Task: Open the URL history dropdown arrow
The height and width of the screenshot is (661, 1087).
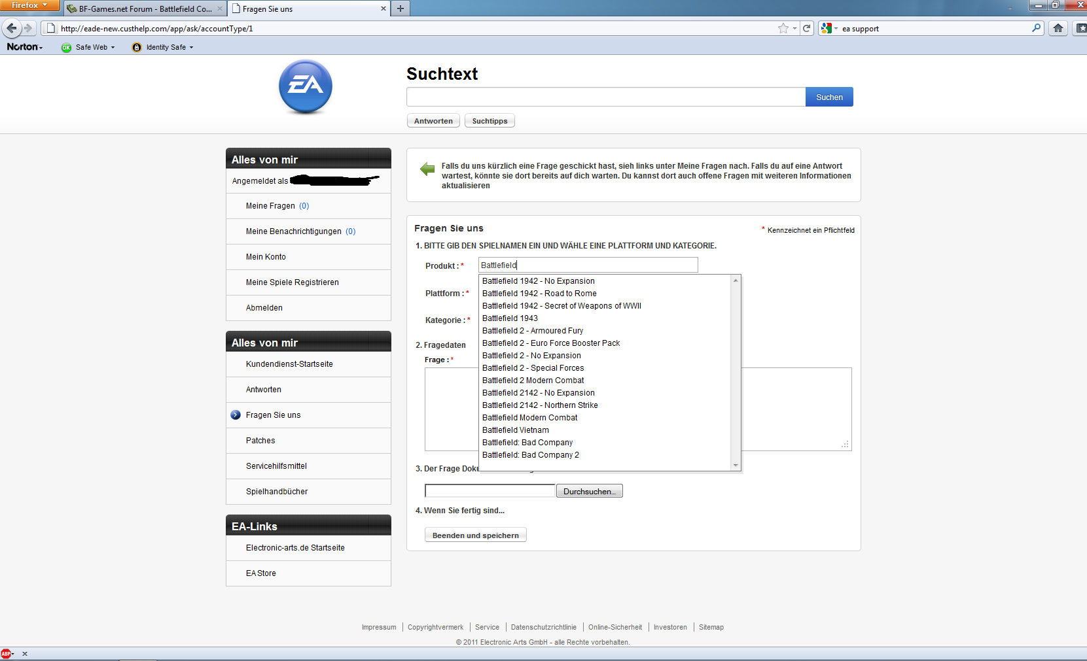Action: tap(795, 28)
